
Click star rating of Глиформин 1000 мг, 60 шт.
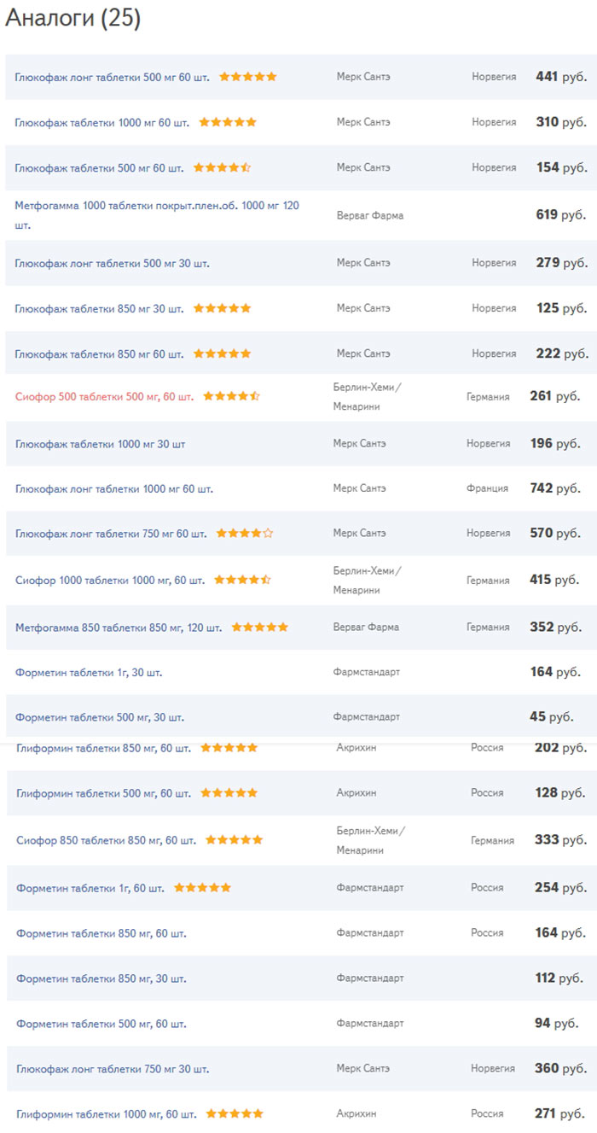tap(235, 1114)
